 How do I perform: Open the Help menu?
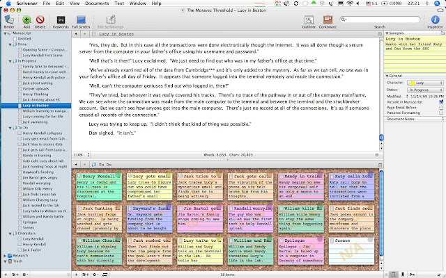click(x=156, y=3)
